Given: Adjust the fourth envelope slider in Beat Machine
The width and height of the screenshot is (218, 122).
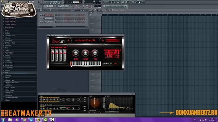Looking at the screenshot, I should tap(65, 56).
